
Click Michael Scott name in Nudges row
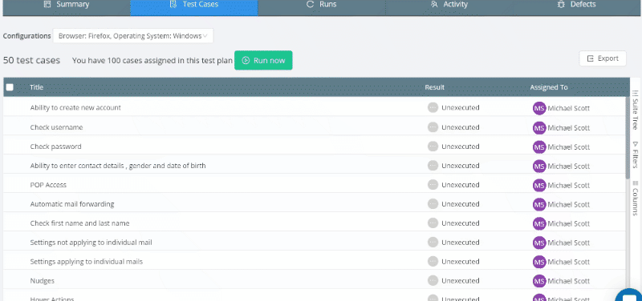click(569, 281)
